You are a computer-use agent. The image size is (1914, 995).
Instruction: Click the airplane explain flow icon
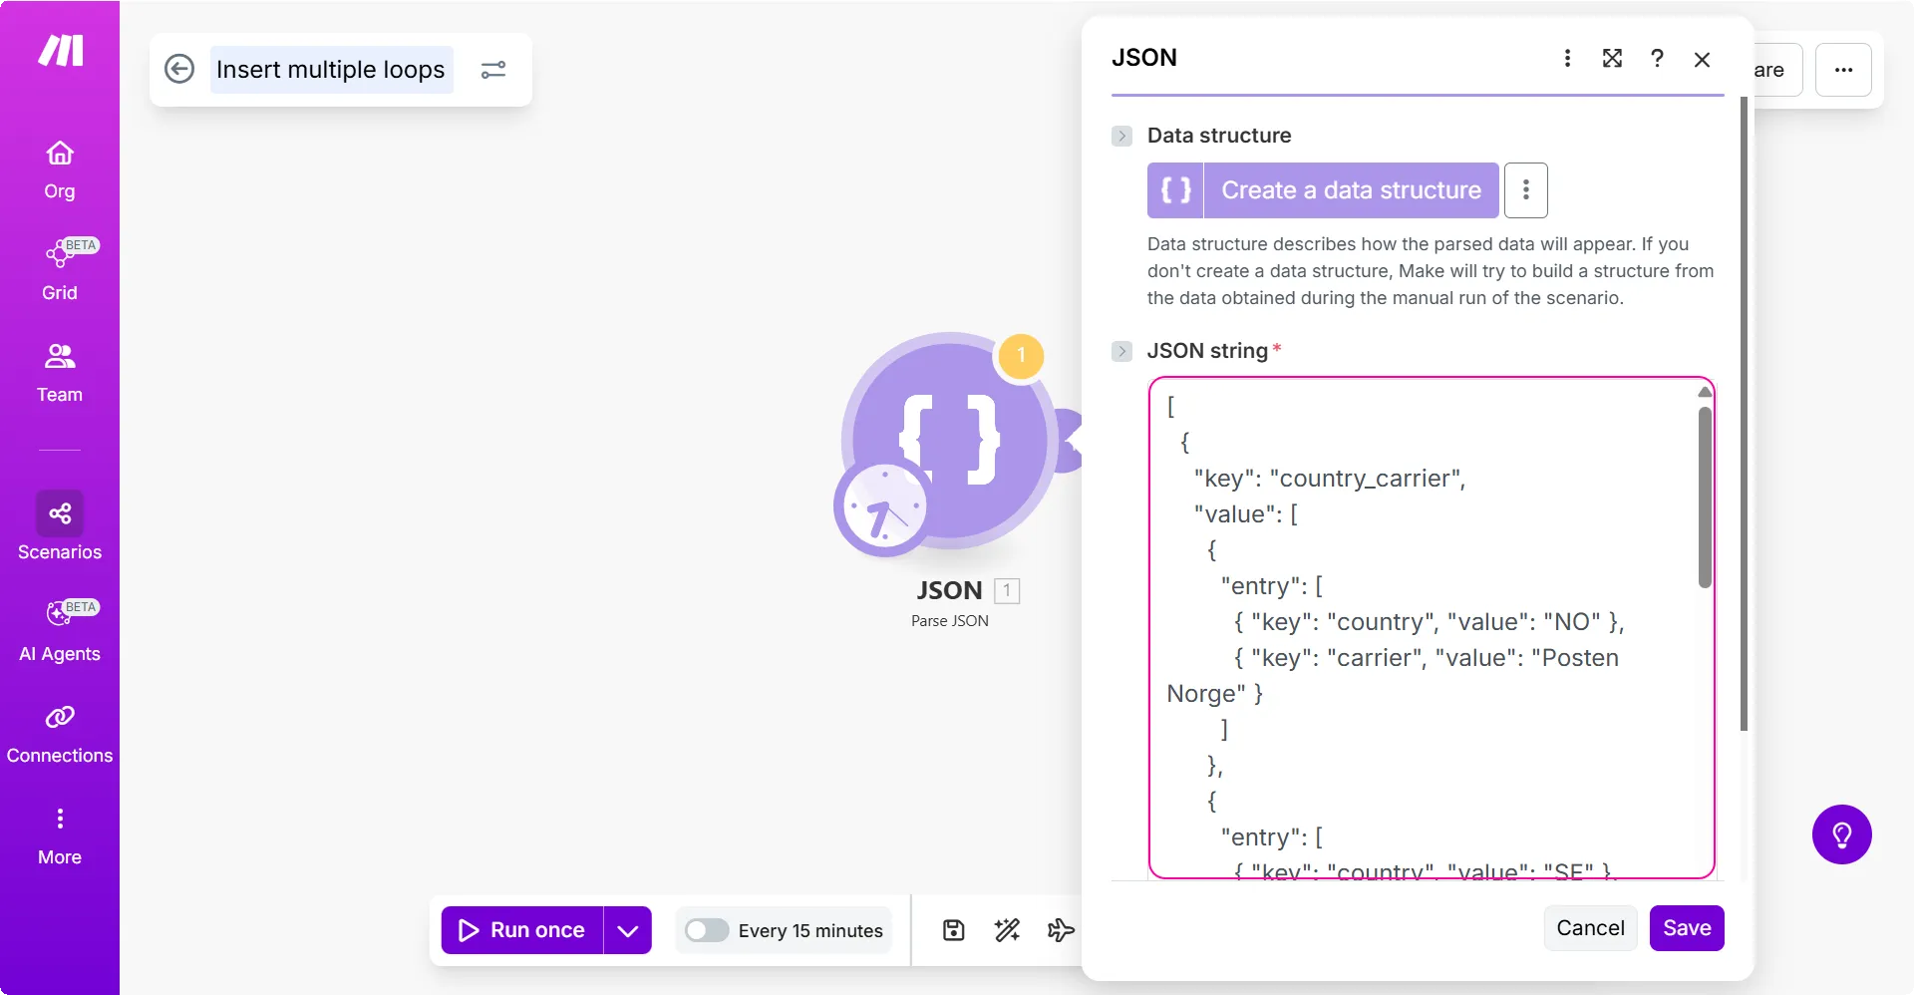click(x=1061, y=930)
